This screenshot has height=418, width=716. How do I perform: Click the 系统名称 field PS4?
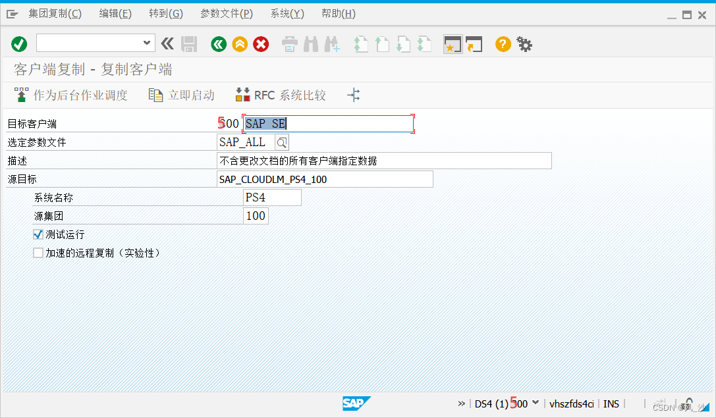click(x=272, y=197)
